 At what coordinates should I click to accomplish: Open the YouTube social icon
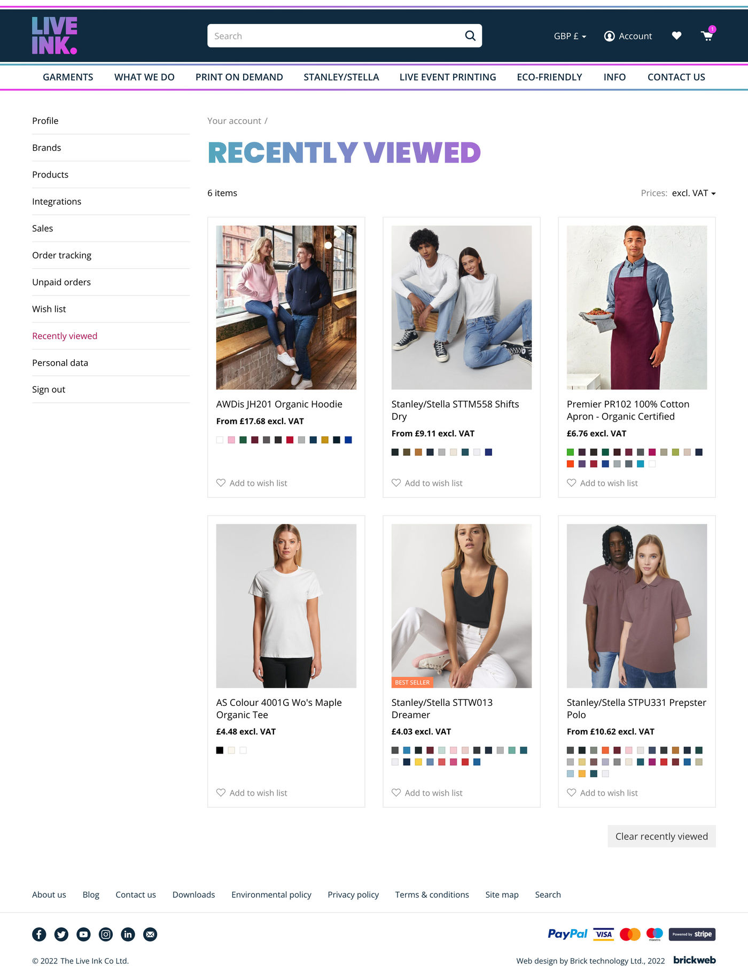pyautogui.click(x=83, y=934)
